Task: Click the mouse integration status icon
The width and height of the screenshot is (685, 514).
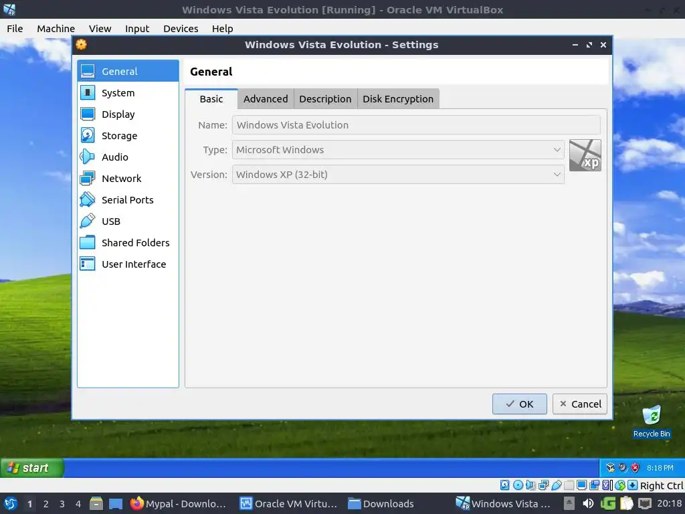Action: pos(620,485)
